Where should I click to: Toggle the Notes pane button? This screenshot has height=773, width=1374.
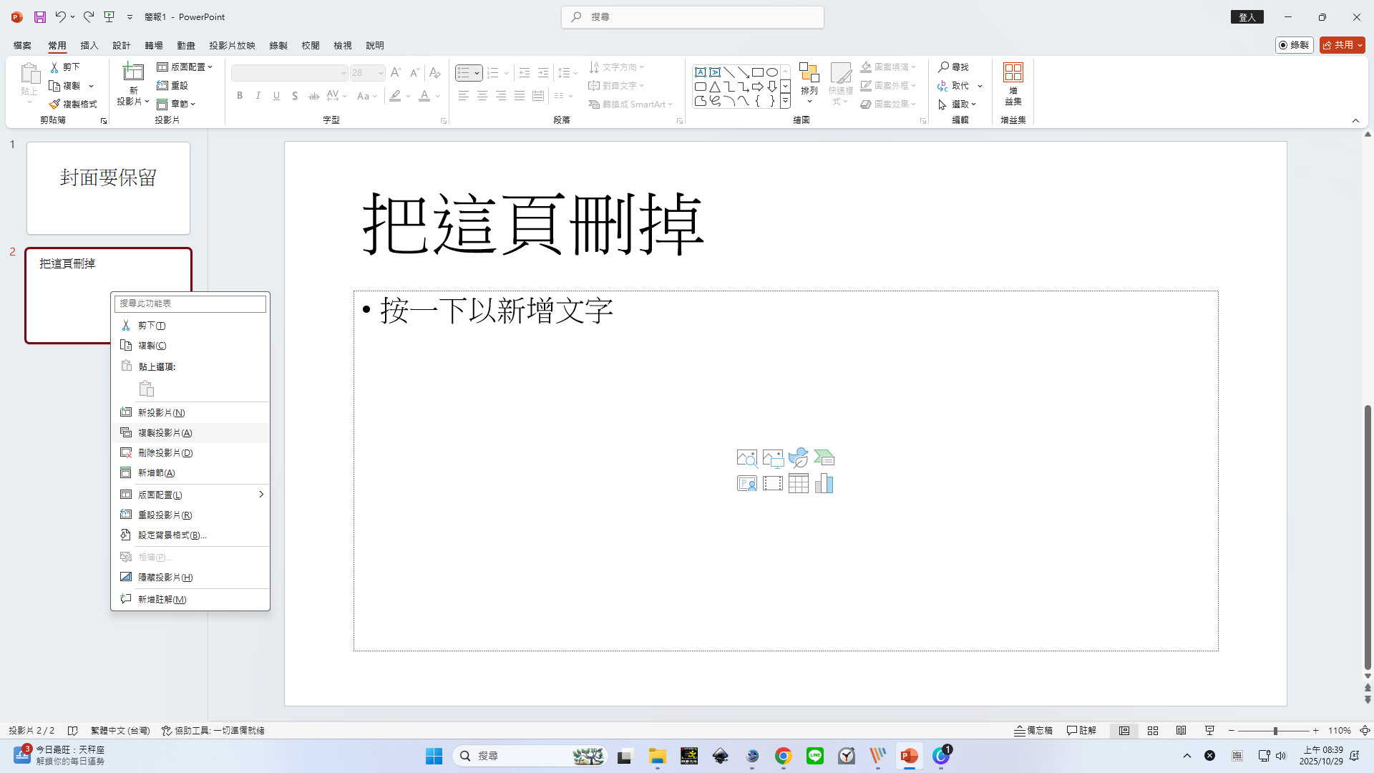click(1033, 731)
